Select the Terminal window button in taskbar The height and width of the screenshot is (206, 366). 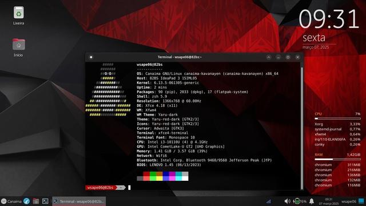pos(79,201)
